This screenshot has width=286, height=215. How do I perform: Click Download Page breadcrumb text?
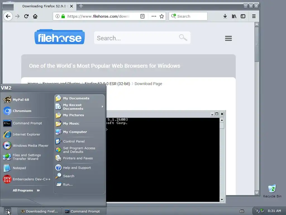click(148, 84)
